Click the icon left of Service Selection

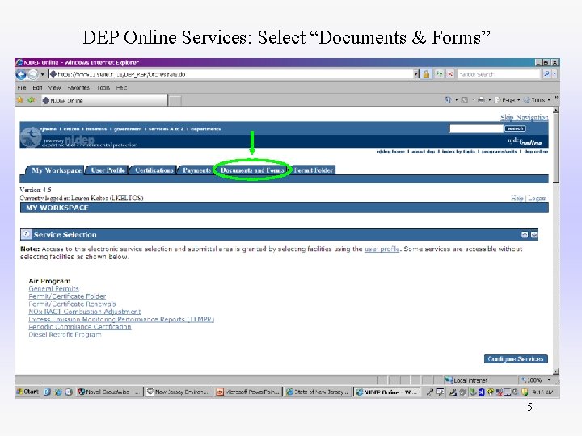pyautogui.click(x=26, y=234)
